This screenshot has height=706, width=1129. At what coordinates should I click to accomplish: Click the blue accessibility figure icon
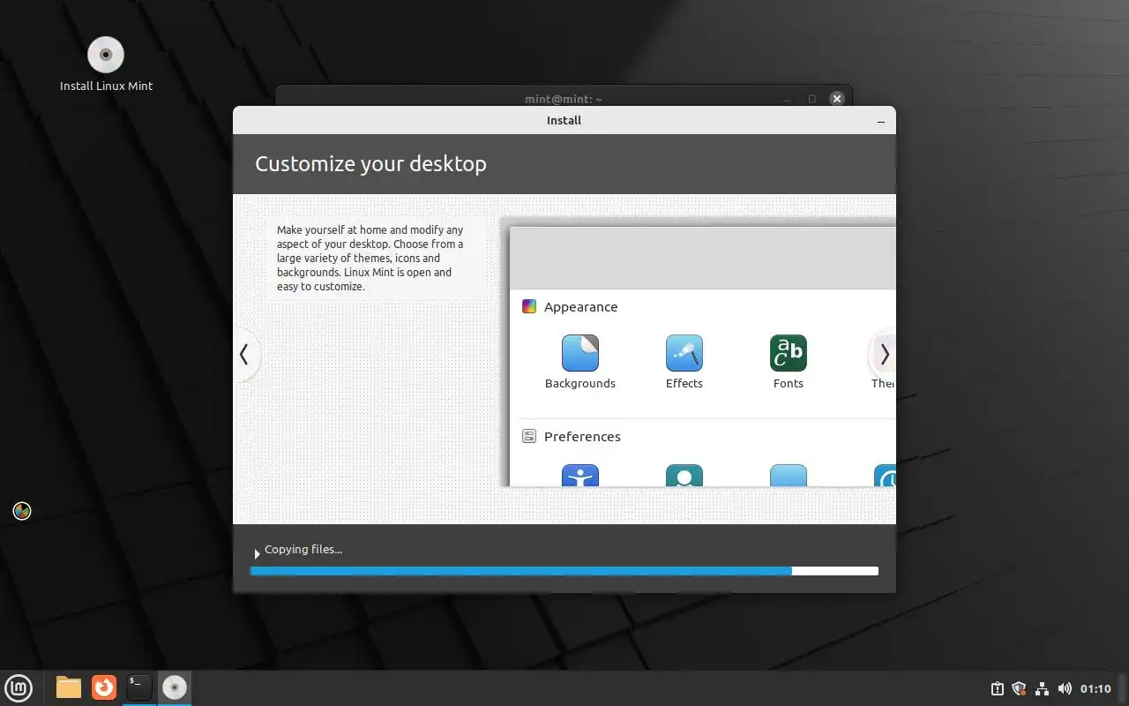[x=580, y=476]
